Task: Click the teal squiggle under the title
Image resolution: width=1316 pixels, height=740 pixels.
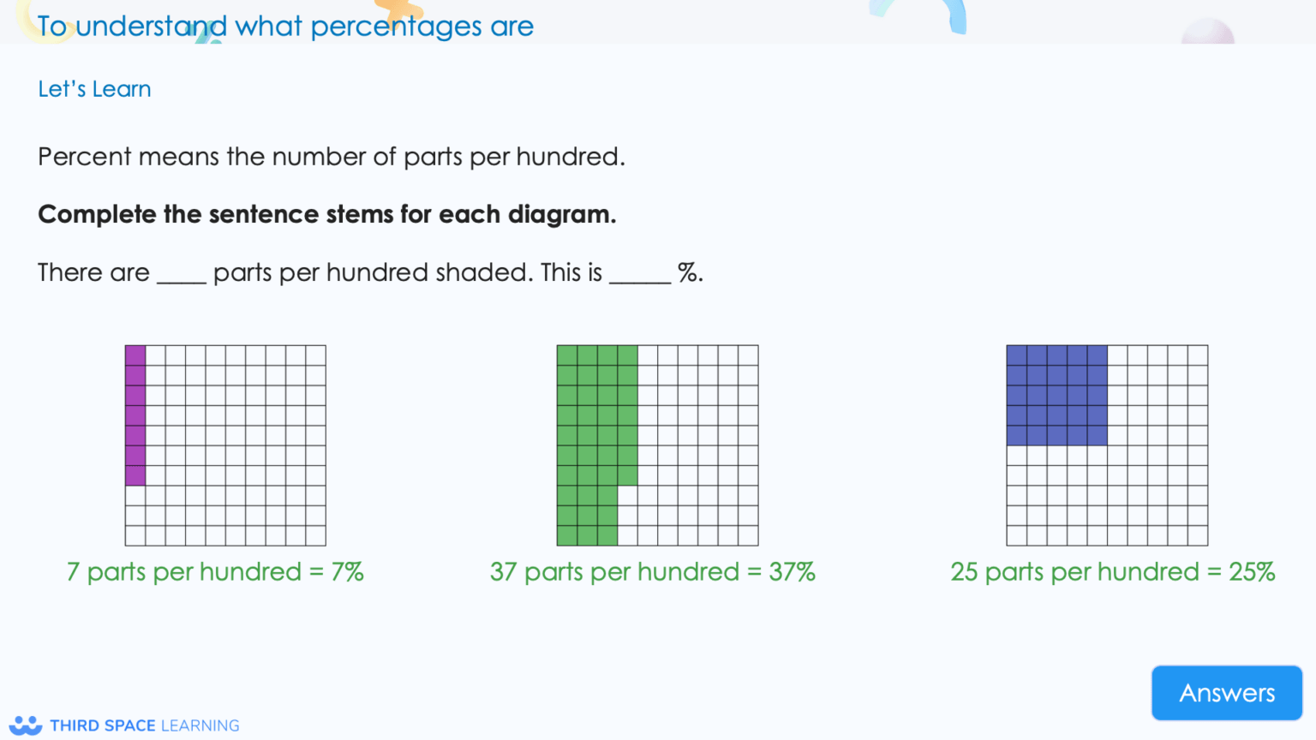Action: 204,34
